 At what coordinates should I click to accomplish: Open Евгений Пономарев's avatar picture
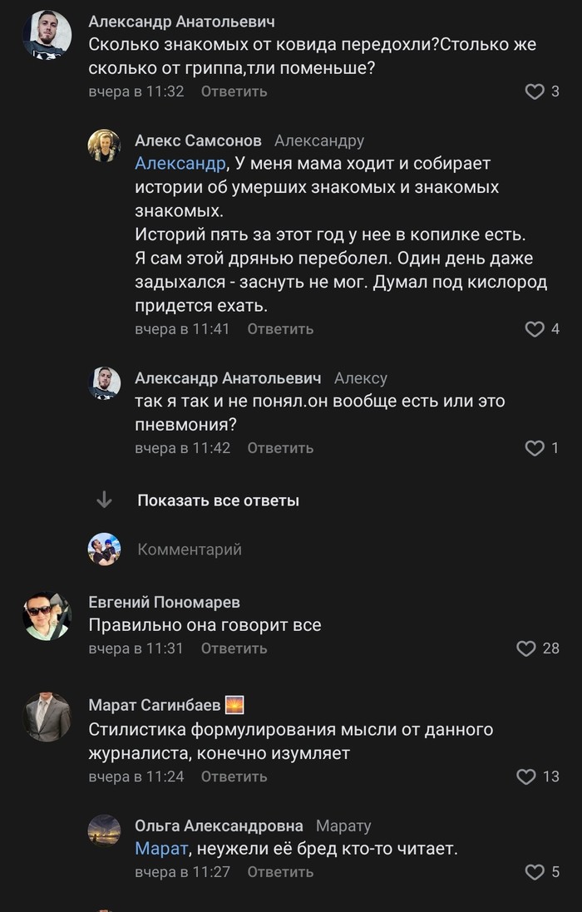[x=47, y=616]
